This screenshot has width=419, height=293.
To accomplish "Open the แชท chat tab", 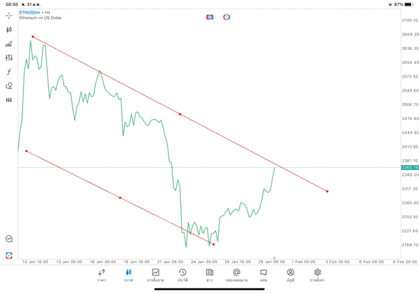I will pos(263,275).
